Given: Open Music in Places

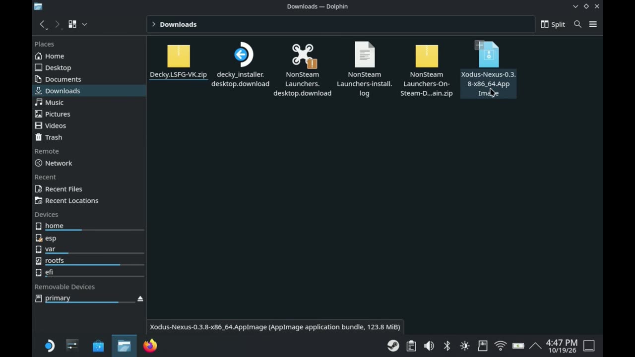Looking at the screenshot, I should [x=89, y=103].
